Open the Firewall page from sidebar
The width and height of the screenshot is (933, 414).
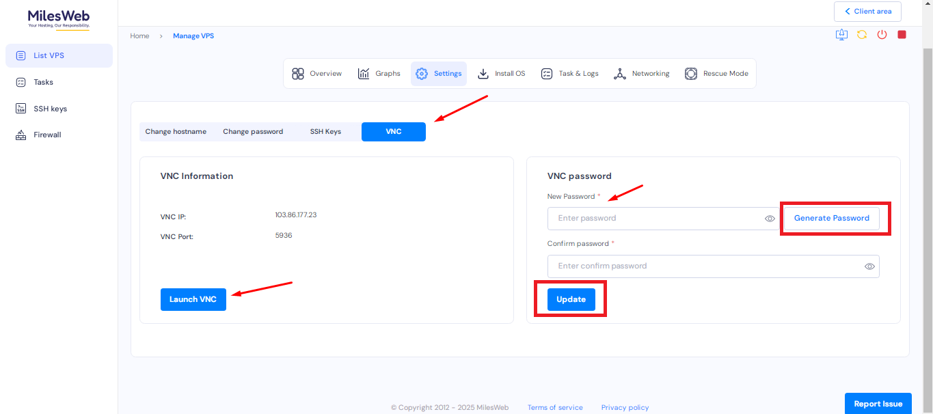point(47,135)
